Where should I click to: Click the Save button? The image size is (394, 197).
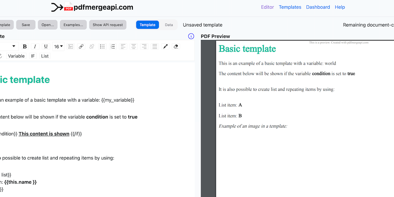(26, 25)
